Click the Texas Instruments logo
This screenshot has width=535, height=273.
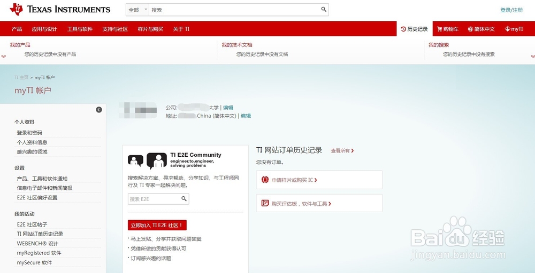tap(60, 9)
